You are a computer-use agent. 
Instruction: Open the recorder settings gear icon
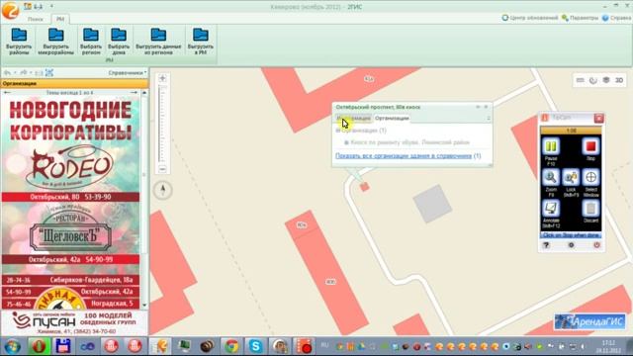(x=572, y=245)
